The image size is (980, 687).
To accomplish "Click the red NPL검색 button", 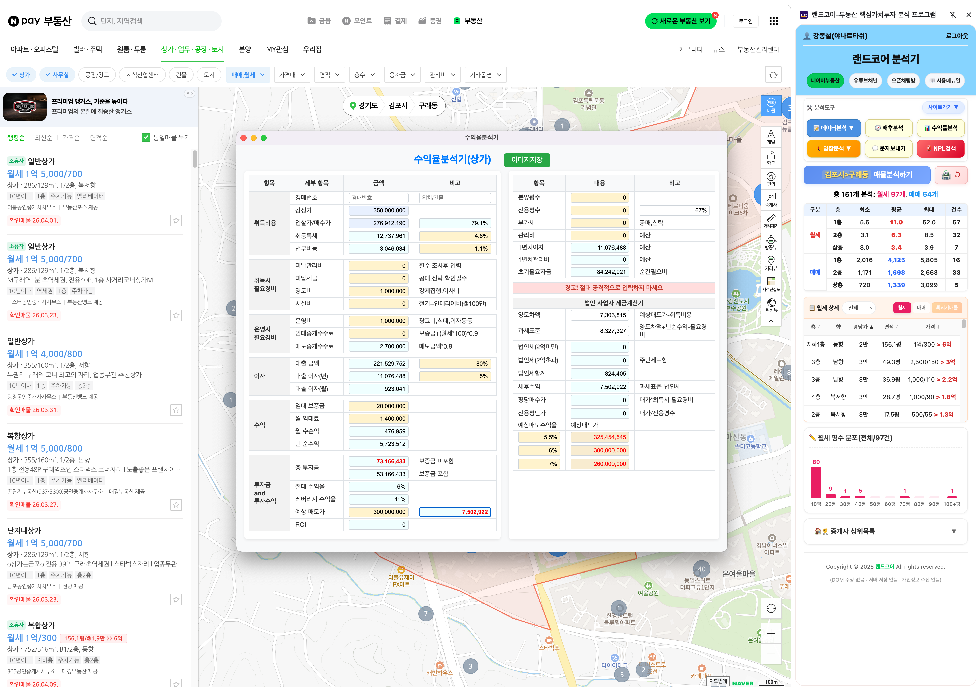I will pos(941,149).
